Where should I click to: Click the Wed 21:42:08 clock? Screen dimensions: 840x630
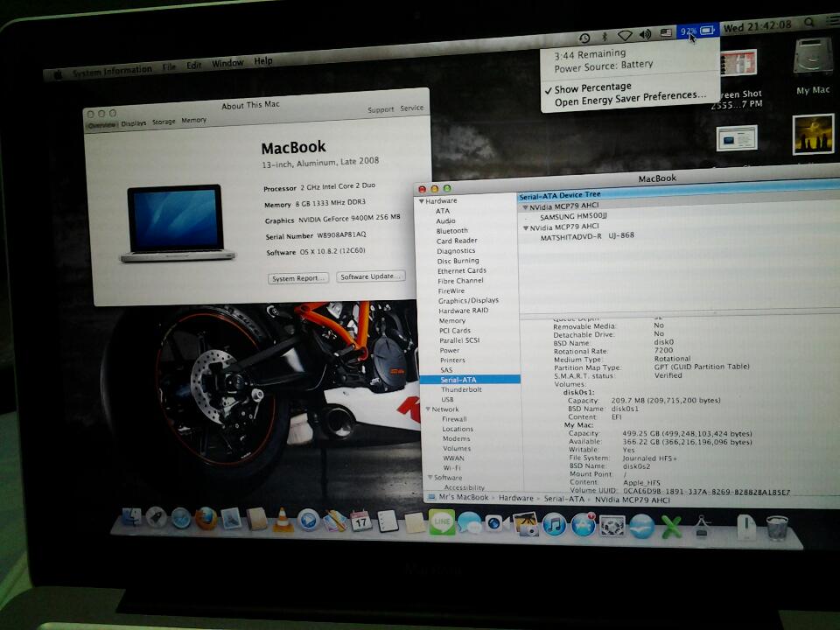tap(757, 25)
